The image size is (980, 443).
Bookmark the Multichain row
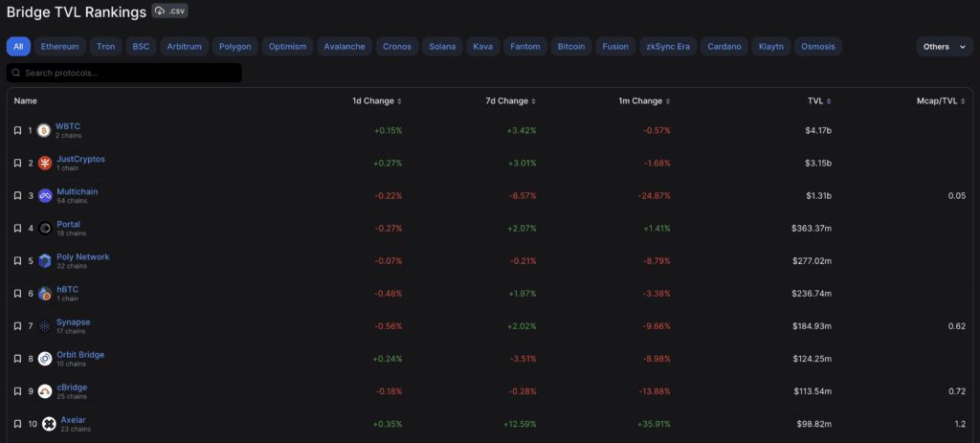click(x=17, y=195)
